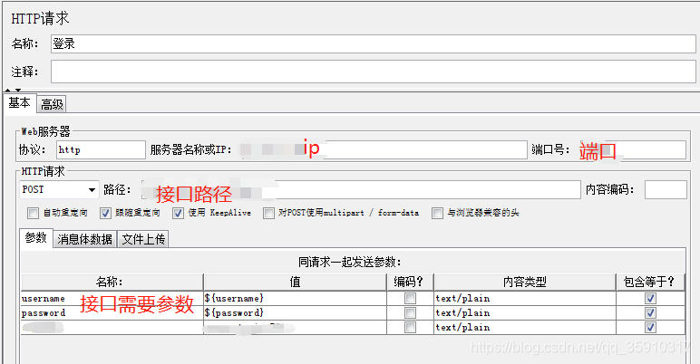The image size is (700, 364).
Task: Switch to the 高级 tab
Action: pos(52,104)
